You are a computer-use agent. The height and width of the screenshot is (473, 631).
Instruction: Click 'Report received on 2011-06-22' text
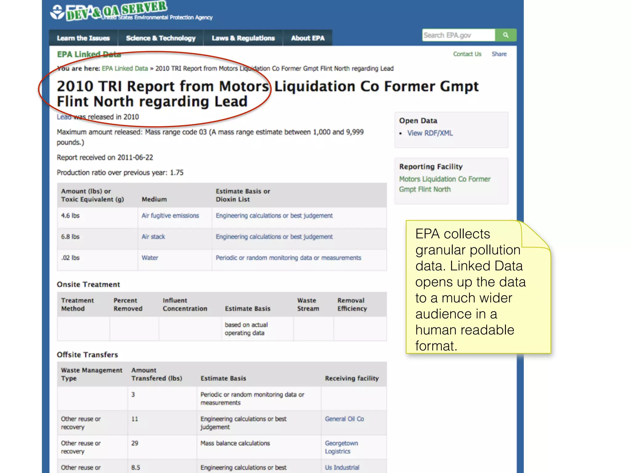(x=105, y=157)
